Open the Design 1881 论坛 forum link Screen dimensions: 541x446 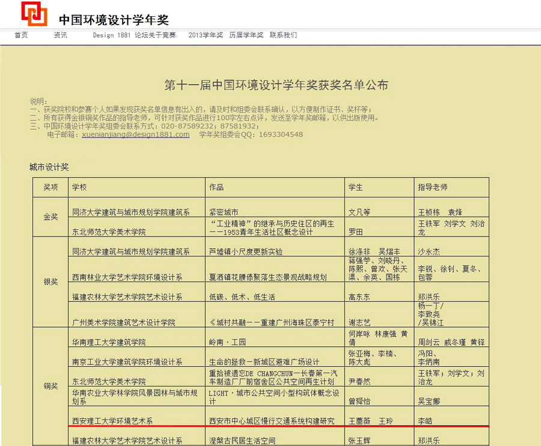[x=117, y=35]
